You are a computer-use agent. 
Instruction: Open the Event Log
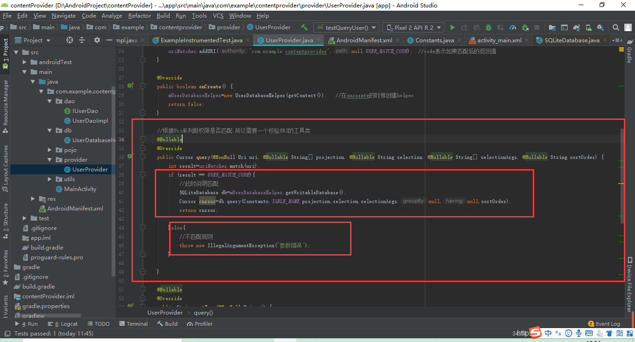[604, 324]
